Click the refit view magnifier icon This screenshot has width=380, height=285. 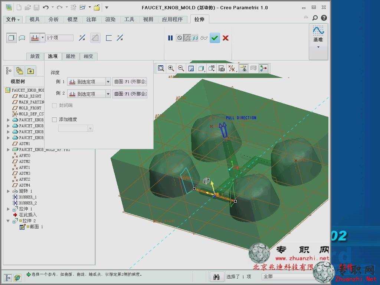coord(161,68)
